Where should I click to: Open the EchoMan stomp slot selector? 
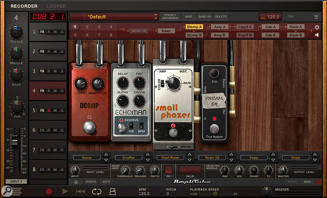(x=129, y=157)
